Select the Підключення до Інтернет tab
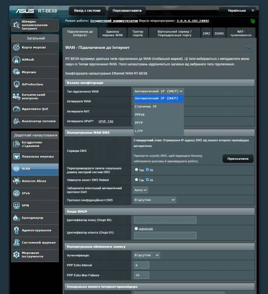This screenshot has width=268, height=294. [80, 33]
